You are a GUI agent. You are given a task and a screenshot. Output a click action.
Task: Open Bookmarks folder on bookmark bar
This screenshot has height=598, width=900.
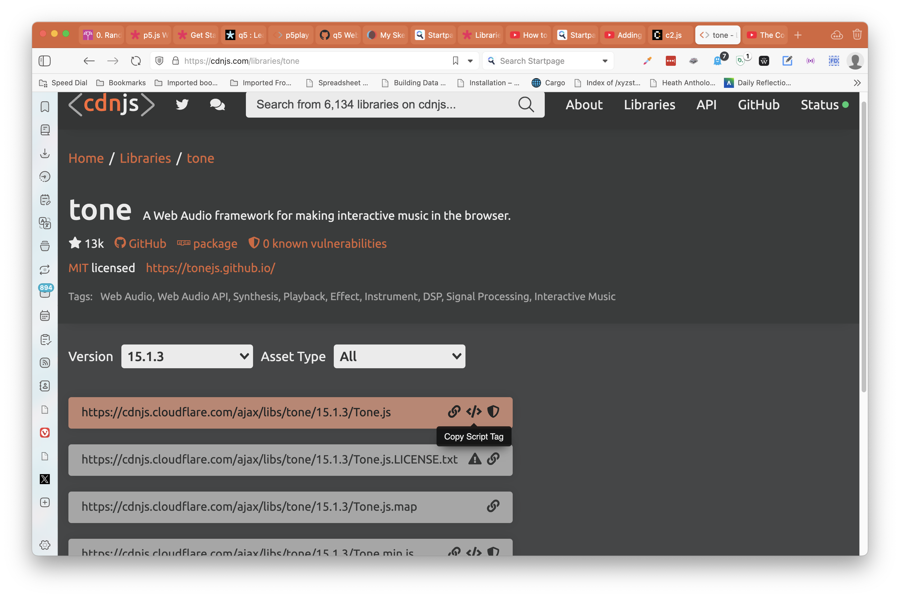[121, 83]
